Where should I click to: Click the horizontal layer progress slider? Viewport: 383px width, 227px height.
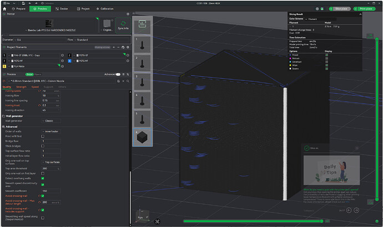pos(253,221)
